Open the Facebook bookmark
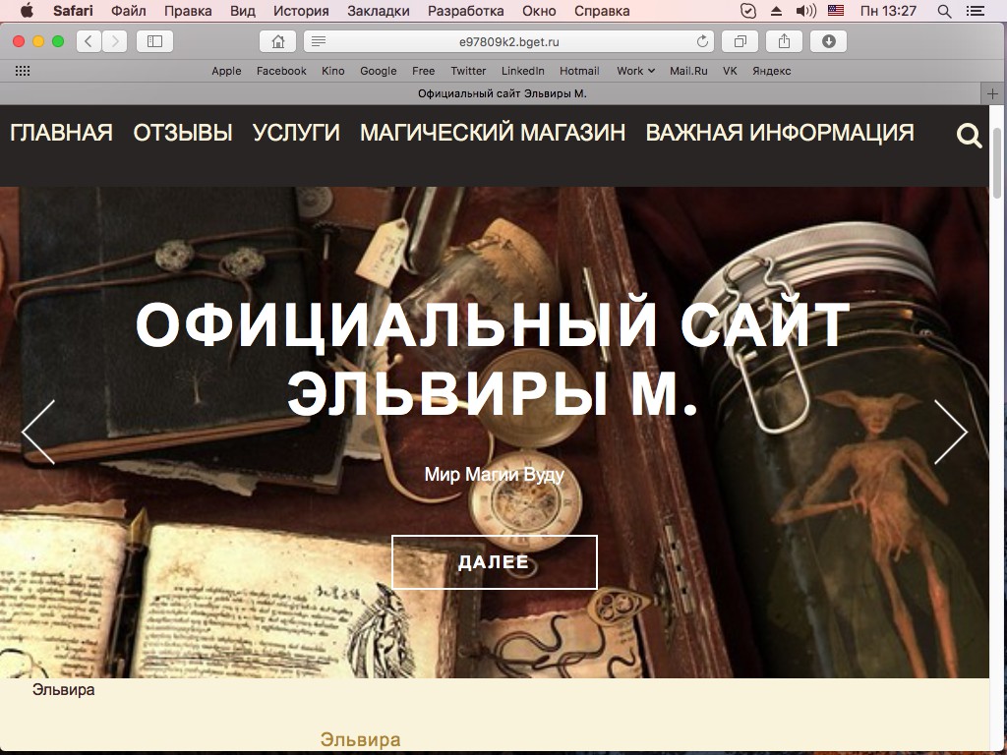The width and height of the screenshot is (1007, 755). coord(281,71)
